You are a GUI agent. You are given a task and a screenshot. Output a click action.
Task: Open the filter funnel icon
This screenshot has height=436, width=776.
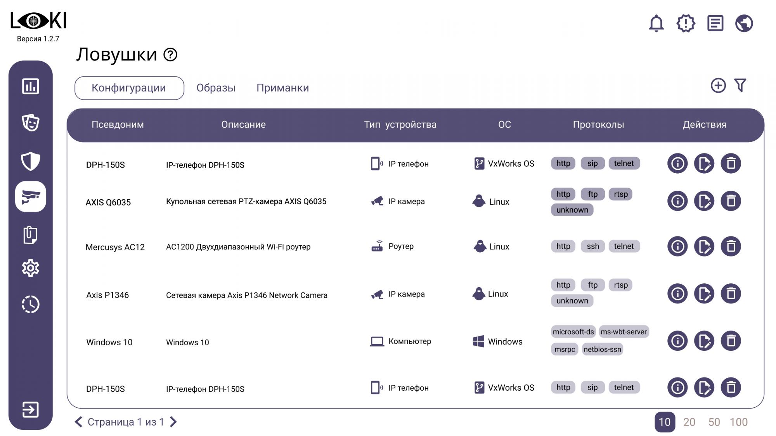(740, 85)
